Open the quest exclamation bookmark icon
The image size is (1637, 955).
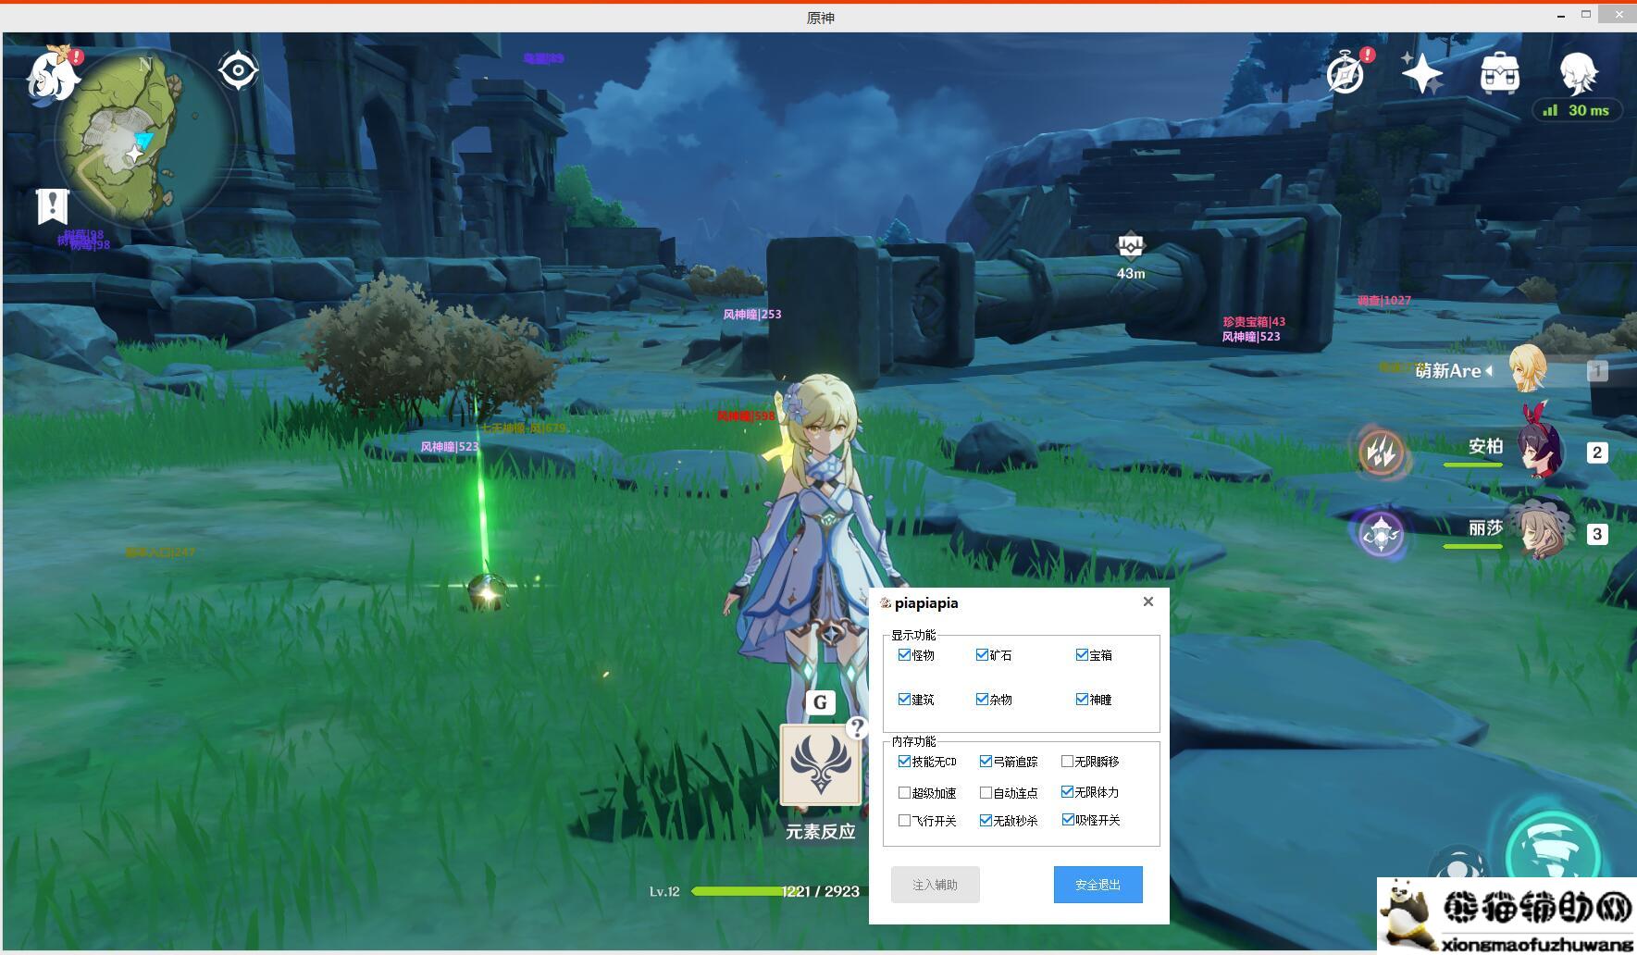point(53,205)
